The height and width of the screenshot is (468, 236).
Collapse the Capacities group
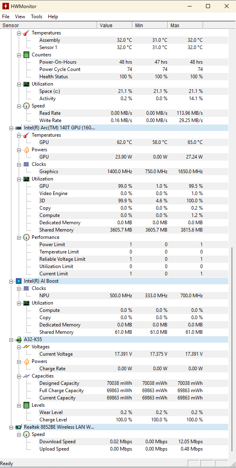click(19, 376)
